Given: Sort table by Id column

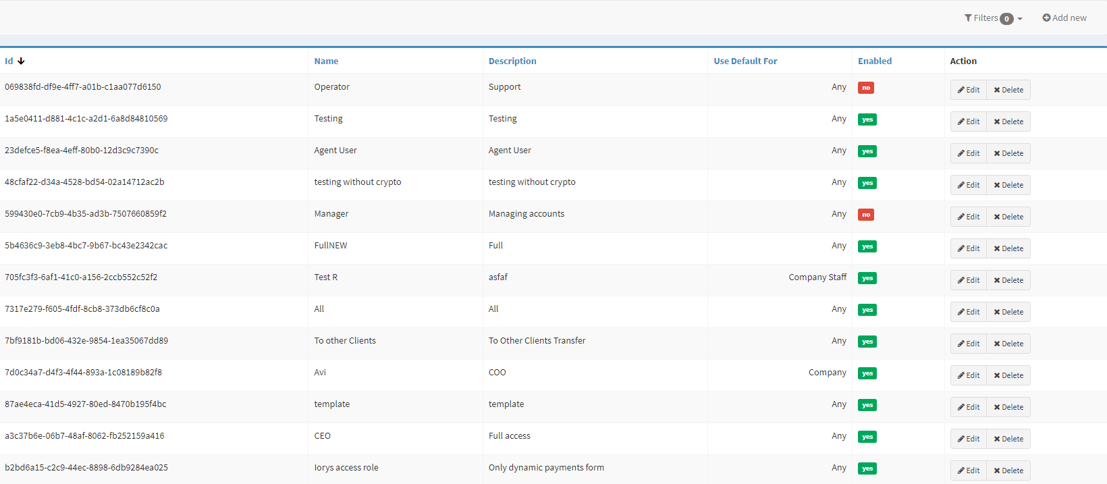Looking at the screenshot, I should pyautogui.click(x=9, y=61).
